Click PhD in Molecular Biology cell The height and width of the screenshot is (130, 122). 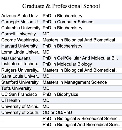click(82, 64)
